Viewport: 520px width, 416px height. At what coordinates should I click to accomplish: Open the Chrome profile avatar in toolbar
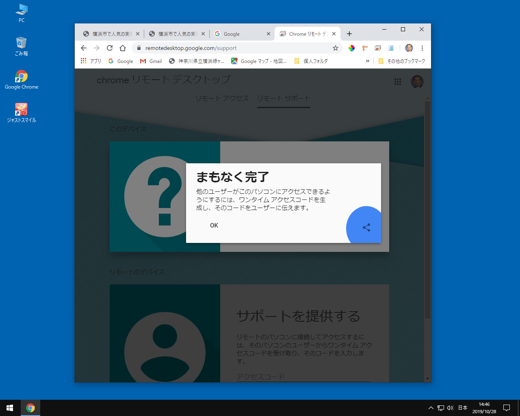409,48
